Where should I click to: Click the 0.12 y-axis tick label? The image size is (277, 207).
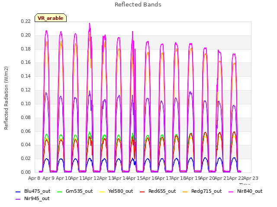tap(26, 90)
